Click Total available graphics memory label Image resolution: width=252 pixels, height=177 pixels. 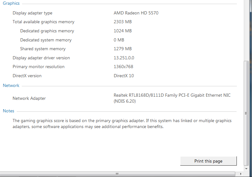coord(43,22)
